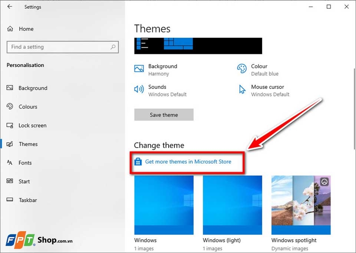Click the Sounds speaker icon
356x253 pixels.
click(139, 89)
